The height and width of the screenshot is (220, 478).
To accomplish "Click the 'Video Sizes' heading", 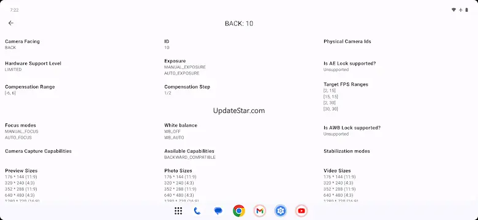I will coord(337,170).
